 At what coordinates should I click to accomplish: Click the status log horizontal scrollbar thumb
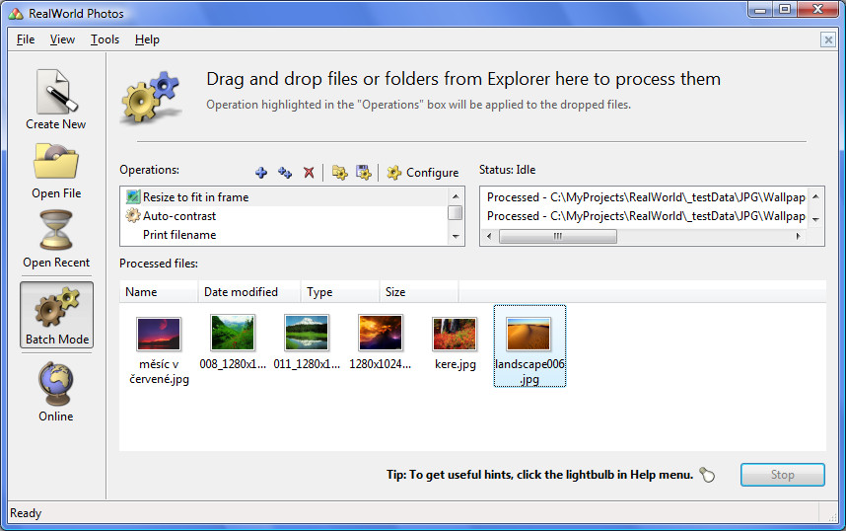click(558, 236)
